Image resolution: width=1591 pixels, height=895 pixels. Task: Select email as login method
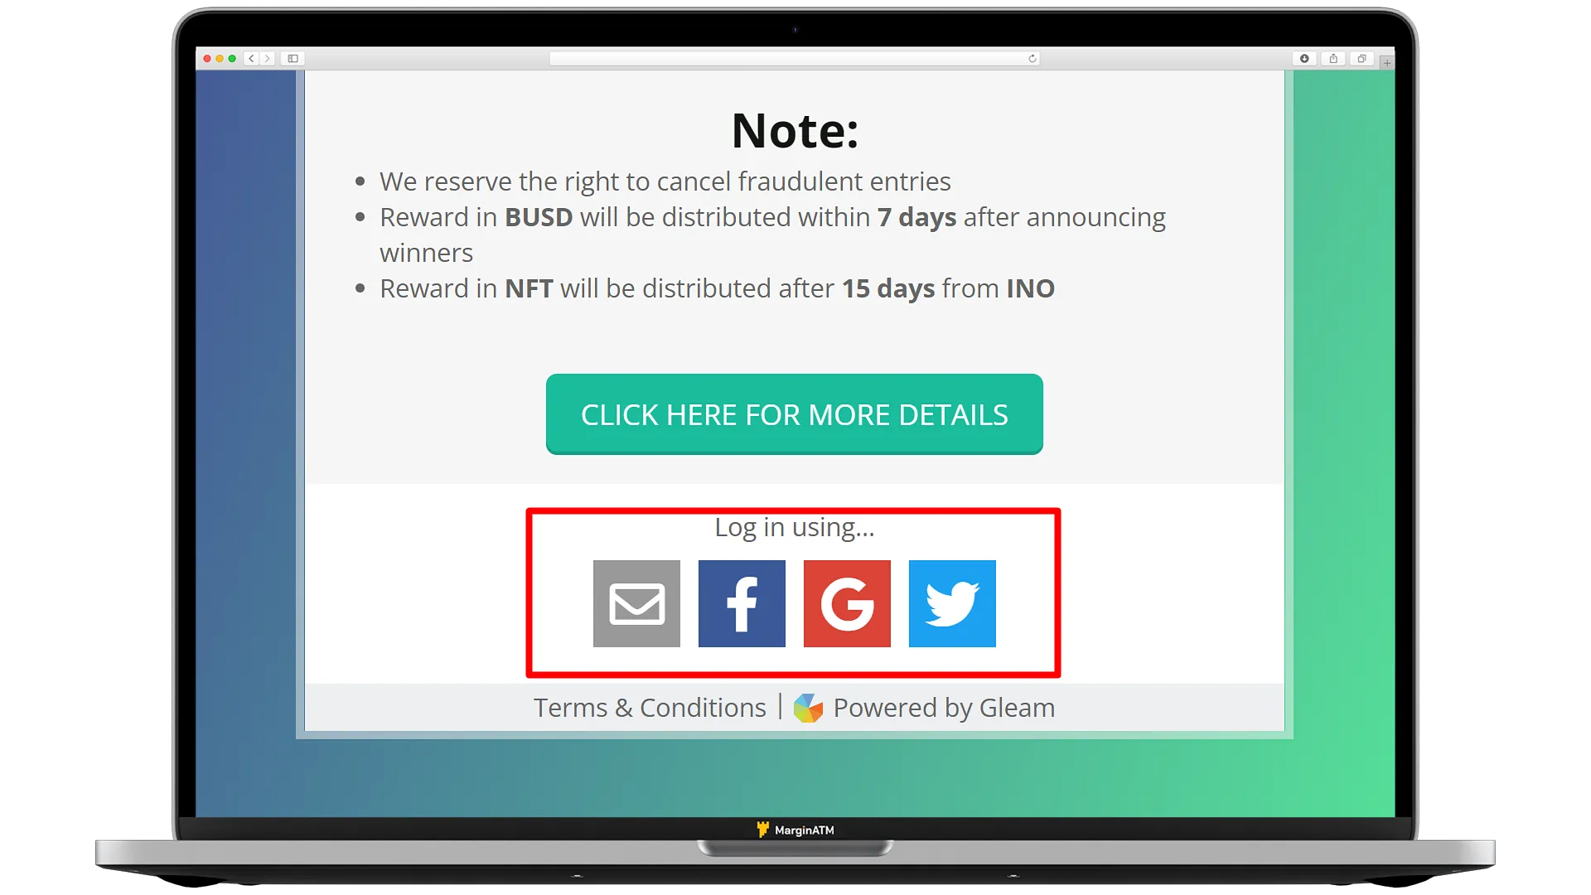tap(637, 603)
